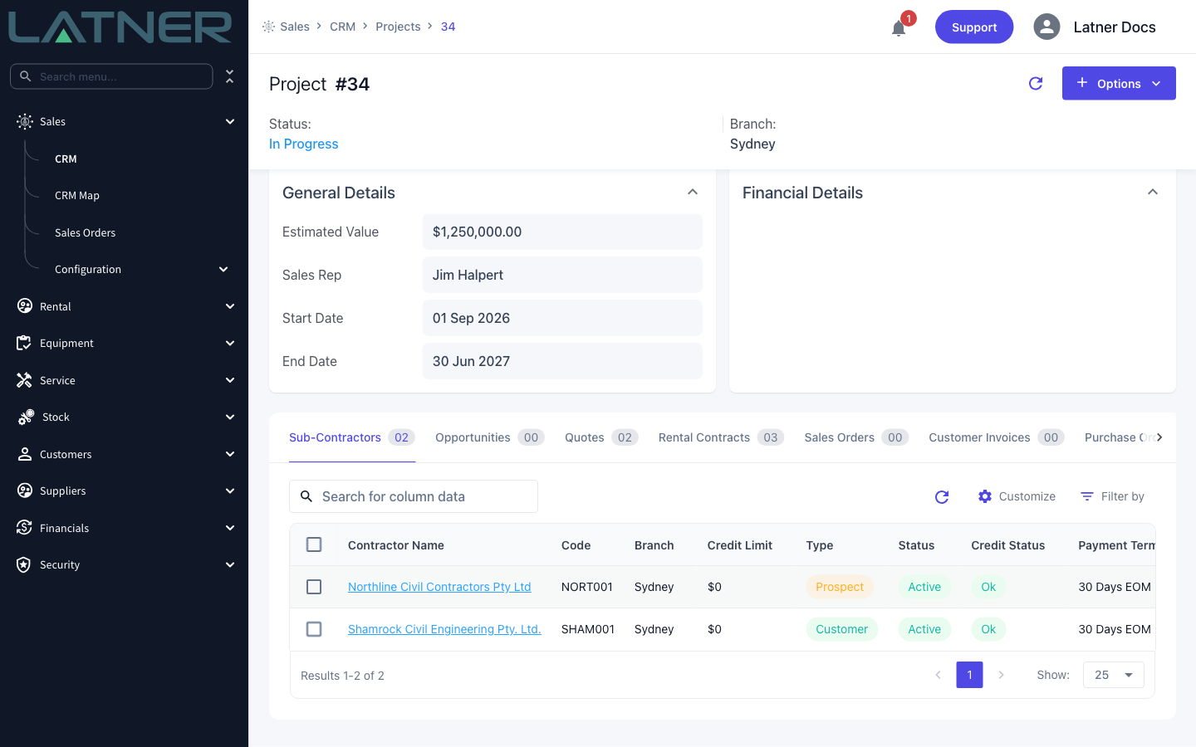The height and width of the screenshot is (747, 1196).
Task: Open Northline Civil Contractors Pty Ltd link
Action: (x=439, y=587)
